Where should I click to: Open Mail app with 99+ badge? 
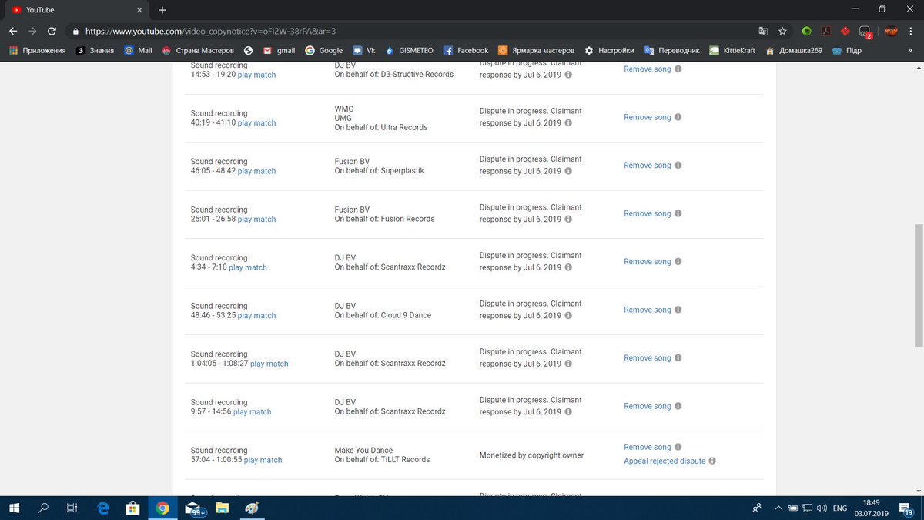(193, 508)
